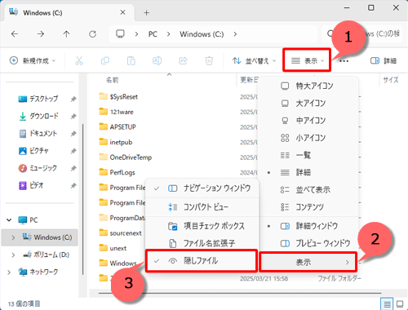The height and width of the screenshot is (310, 408).
Task: Click the Cut scissors icon
Action: (x=79, y=60)
